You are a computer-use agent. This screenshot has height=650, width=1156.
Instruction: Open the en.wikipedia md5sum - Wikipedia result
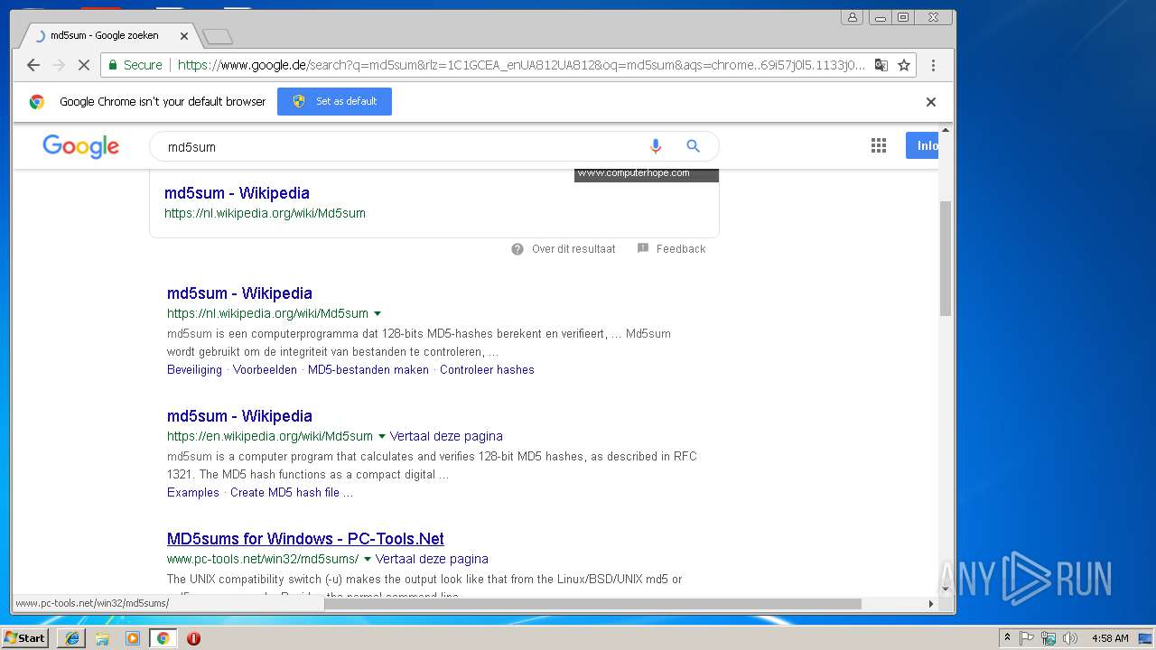239,416
